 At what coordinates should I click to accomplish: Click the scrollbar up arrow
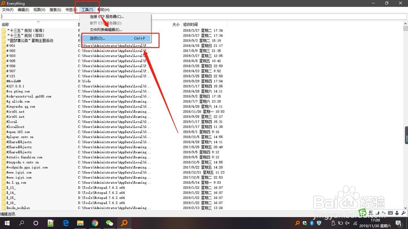pos(406,24)
